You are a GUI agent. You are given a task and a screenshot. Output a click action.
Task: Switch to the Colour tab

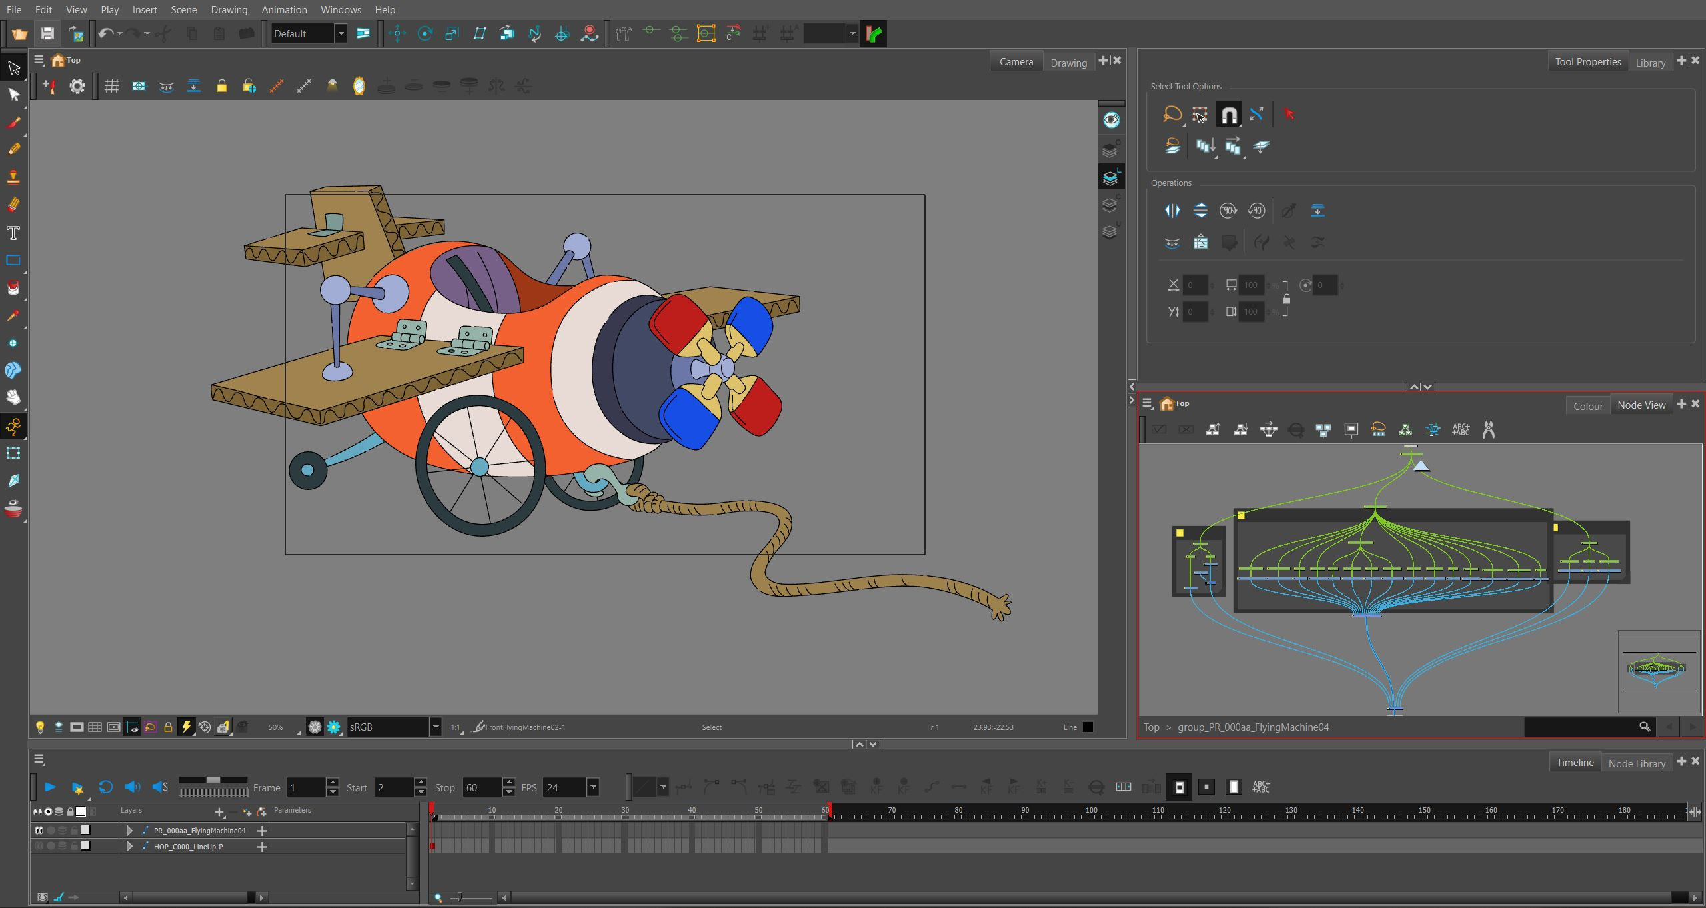coord(1587,406)
